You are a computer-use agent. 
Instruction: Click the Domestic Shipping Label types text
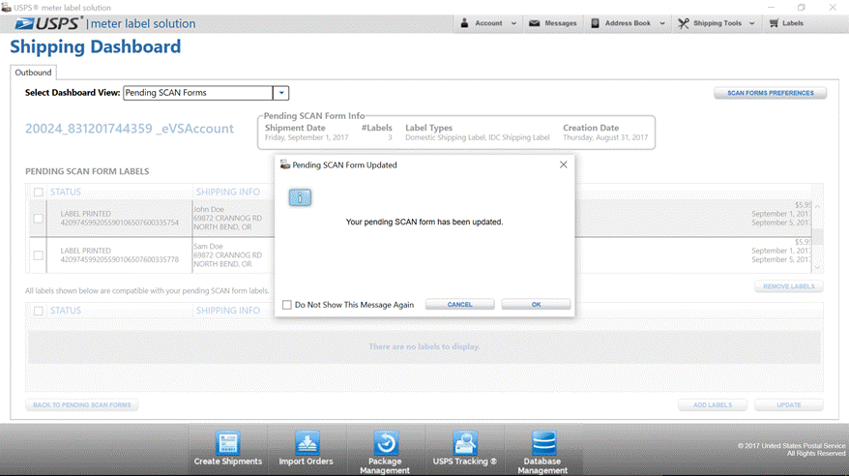tap(478, 137)
